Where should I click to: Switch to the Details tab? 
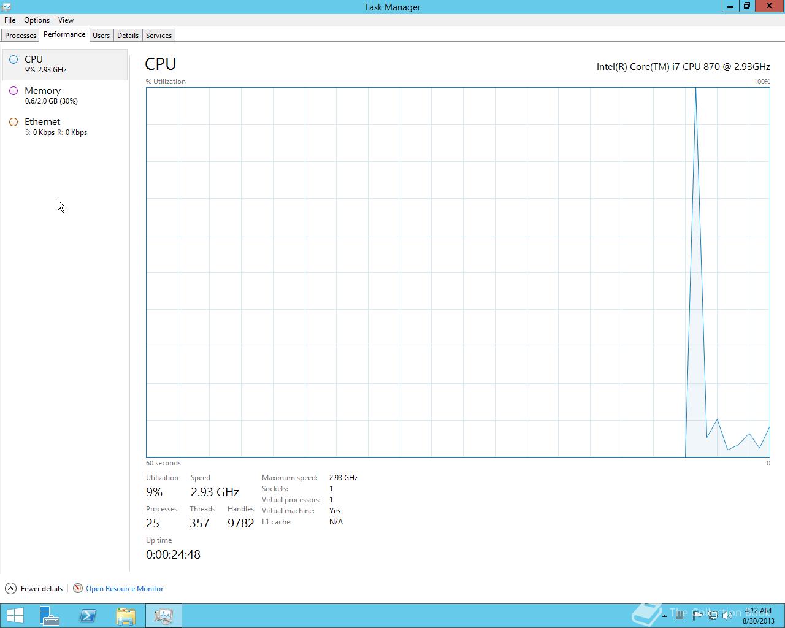click(128, 36)
